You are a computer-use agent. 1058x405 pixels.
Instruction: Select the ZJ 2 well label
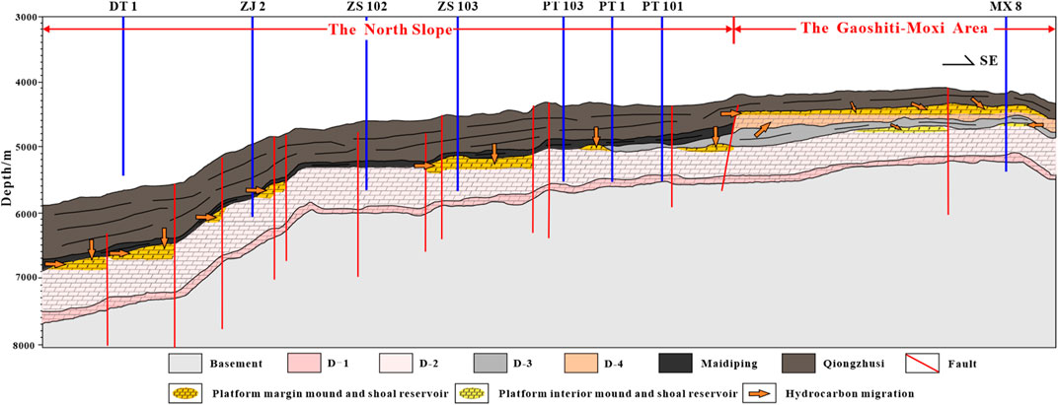252,8
